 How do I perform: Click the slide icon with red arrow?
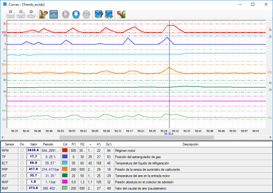point(43,14)
